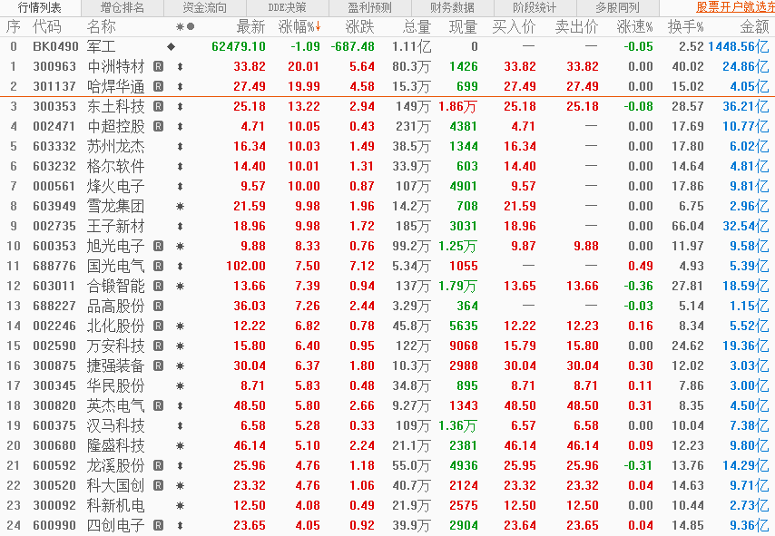Screen dimensions: 775x536
Task: Select the 军工 sector name
Action: coord(102,47)
